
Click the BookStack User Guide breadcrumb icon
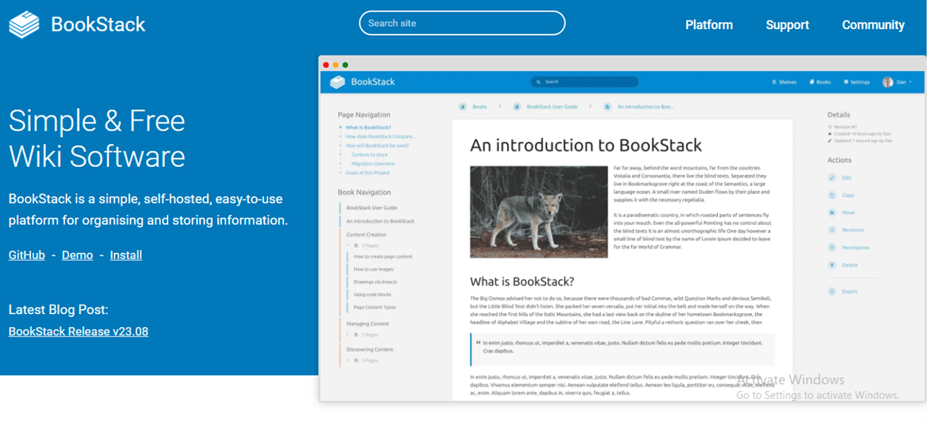point(517,107)
